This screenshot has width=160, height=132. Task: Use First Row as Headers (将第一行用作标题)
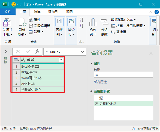click(x=128, y=26)
